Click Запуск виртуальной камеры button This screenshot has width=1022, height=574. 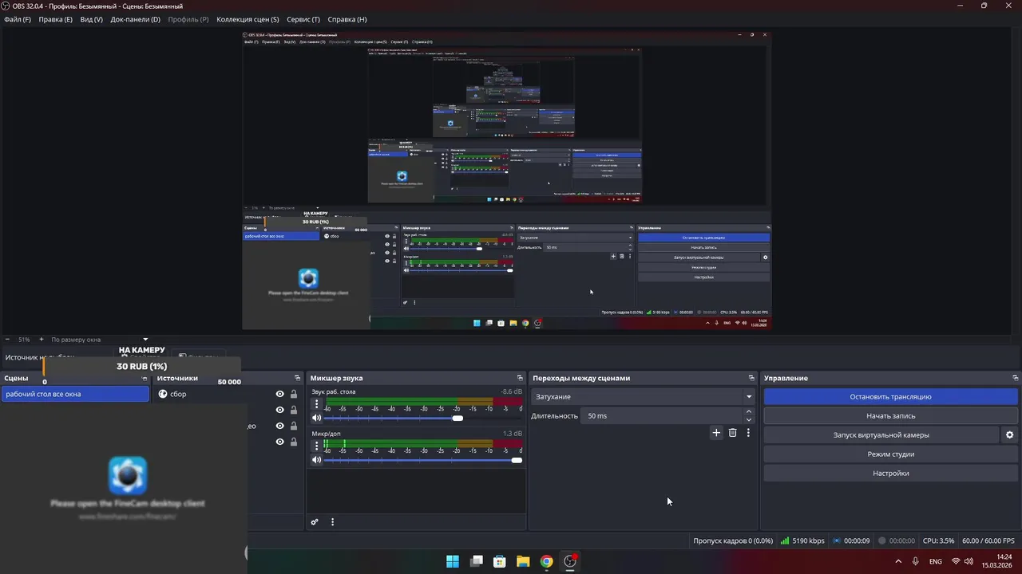tap(881, 435)
